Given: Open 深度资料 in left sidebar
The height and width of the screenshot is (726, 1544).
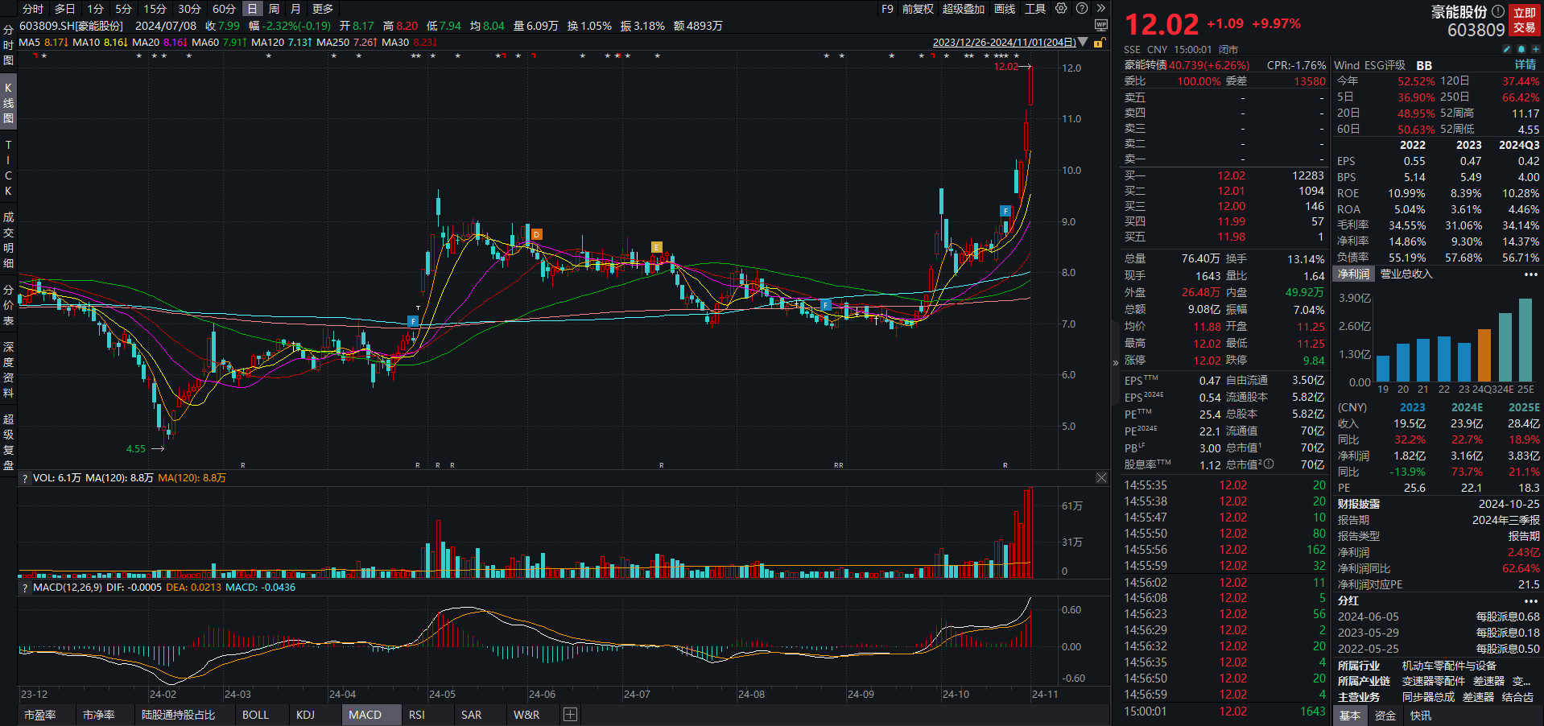Looking at the screenshot, I should click(x=8, y=369).
